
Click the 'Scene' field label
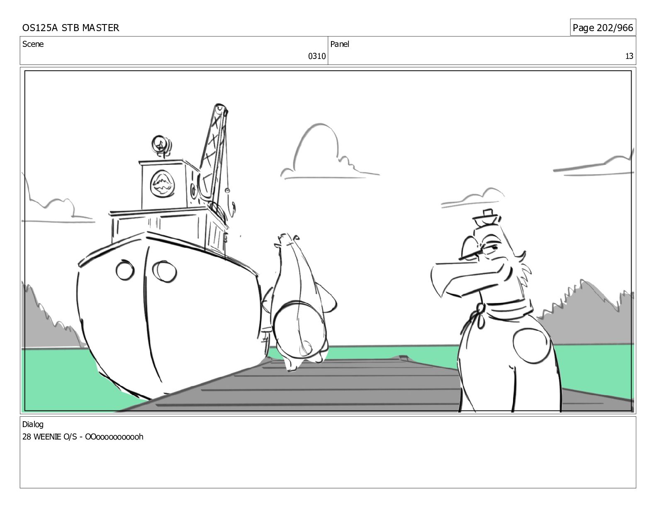pyautogui.click(x=33, y=44)
